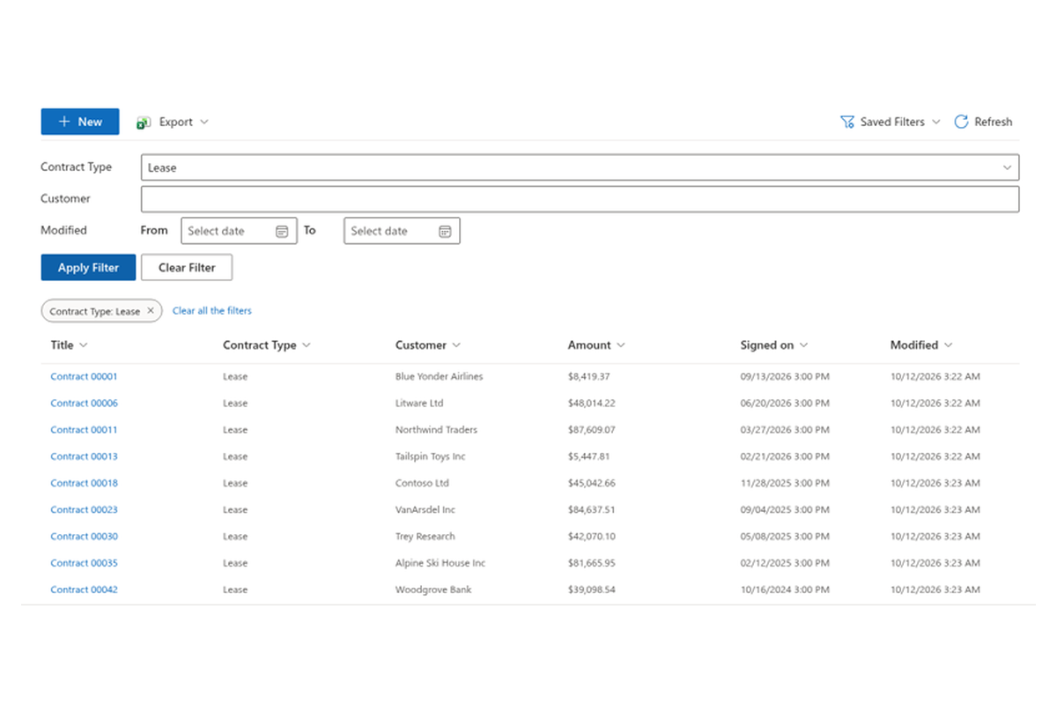Click the To Select date field
The image size is (1057, 705).
(402, 231)
